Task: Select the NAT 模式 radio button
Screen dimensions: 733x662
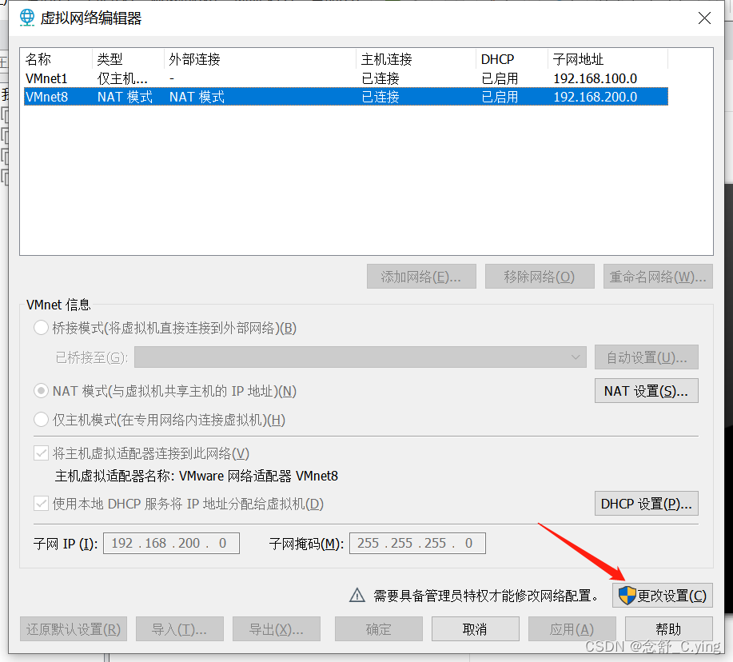Action: coord(41,390)
